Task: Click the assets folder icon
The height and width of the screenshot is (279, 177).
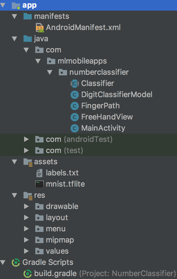Action: [28, 162]
